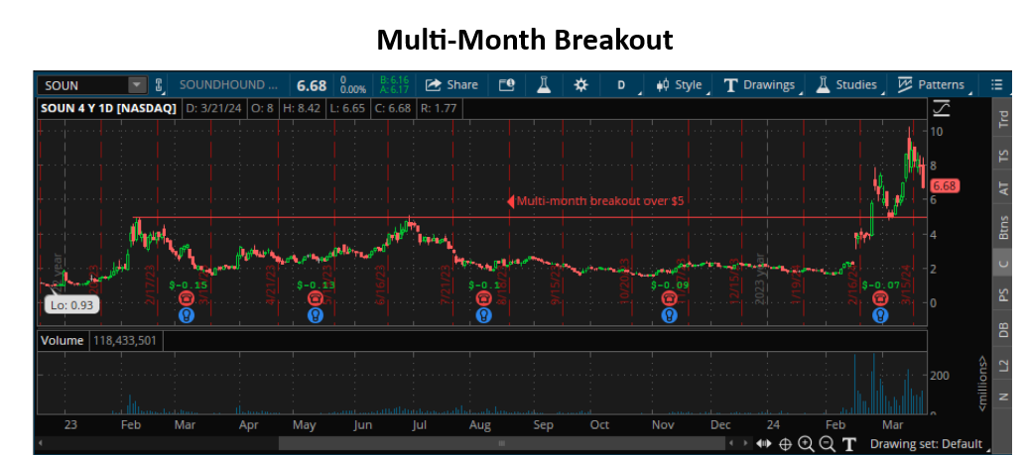Open the Drawings menu
Screen dimensions: 1027x455
pyautogui.click(x=760, y=85)
